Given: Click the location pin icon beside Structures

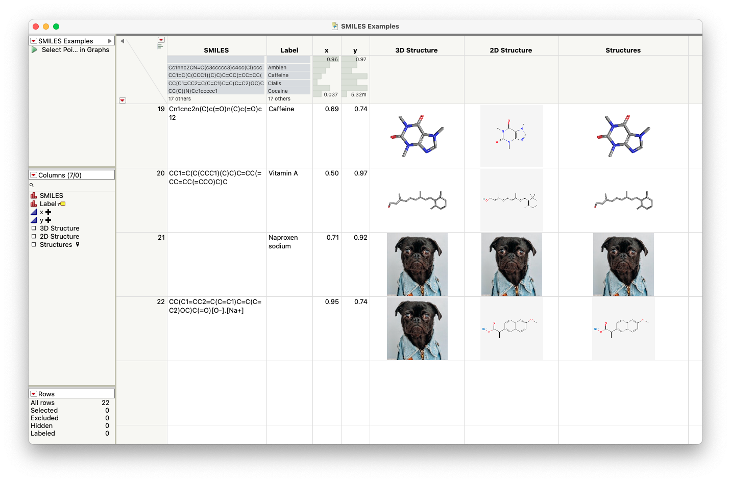Looking at the screenshot, I should click(x=78, y=244).
